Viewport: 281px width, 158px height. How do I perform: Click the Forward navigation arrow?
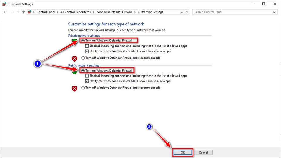tap(12, 12)
